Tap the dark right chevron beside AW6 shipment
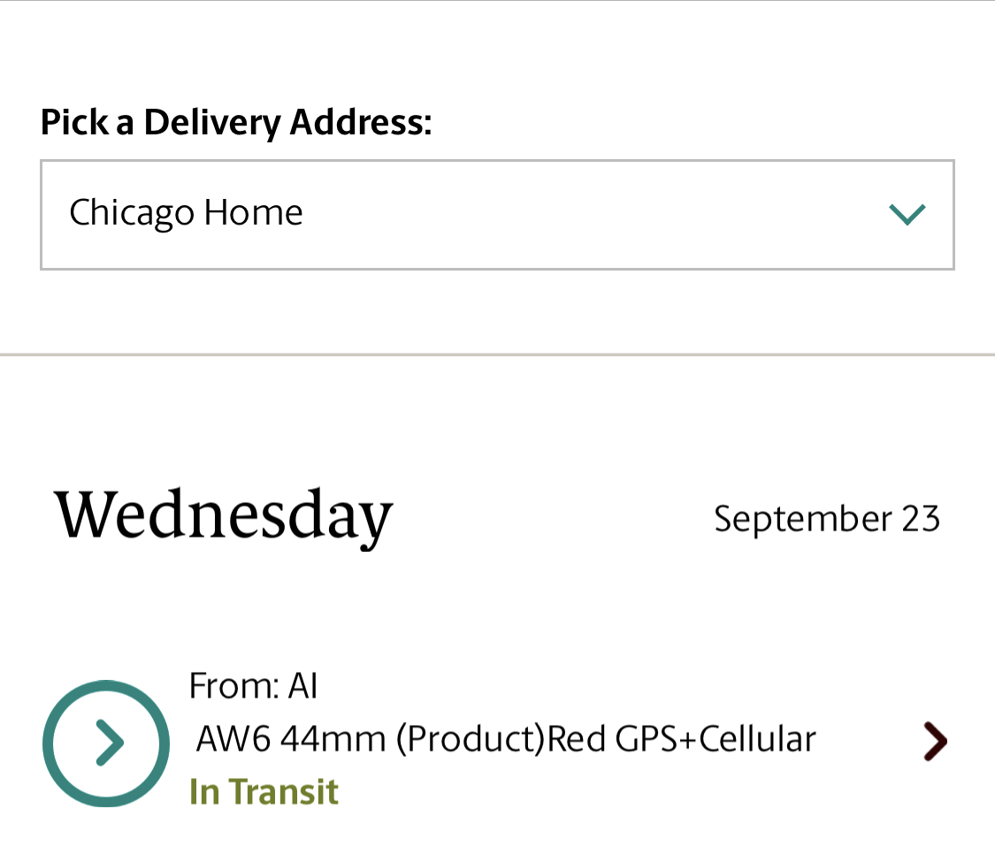The image size is (995, 847). 936,741
